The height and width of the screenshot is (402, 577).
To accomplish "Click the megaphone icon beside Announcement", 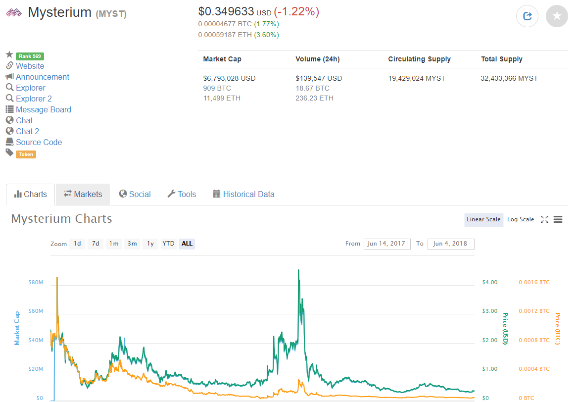I will point(9,77).
